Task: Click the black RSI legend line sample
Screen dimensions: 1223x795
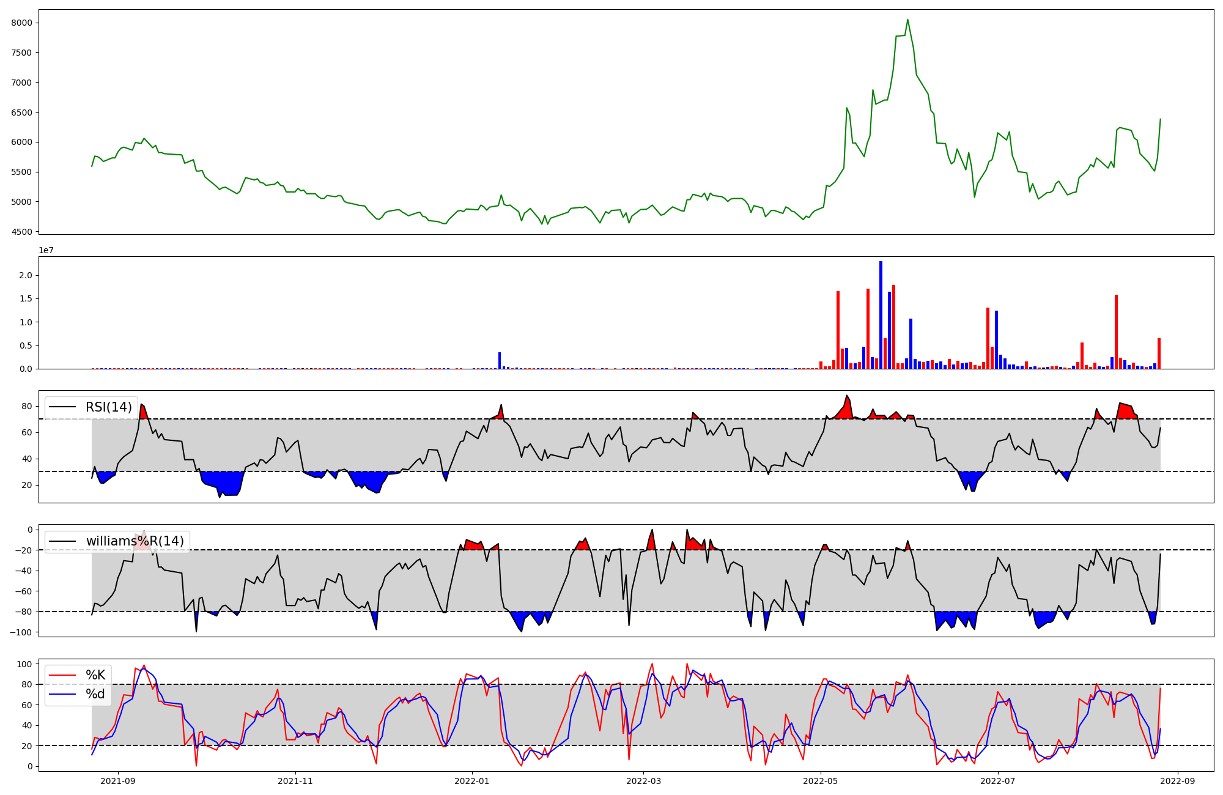Action: coord(62,407)
